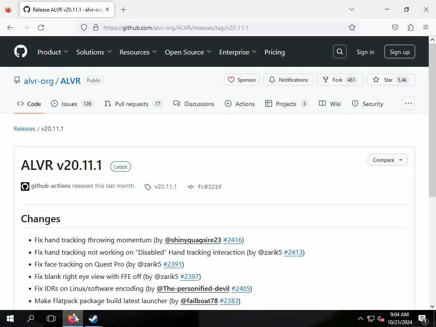Open pull request #2397 link
Image resolution: width=436 pixels, height=327 pixels.
pyautogui.click(x=189, y=276)
